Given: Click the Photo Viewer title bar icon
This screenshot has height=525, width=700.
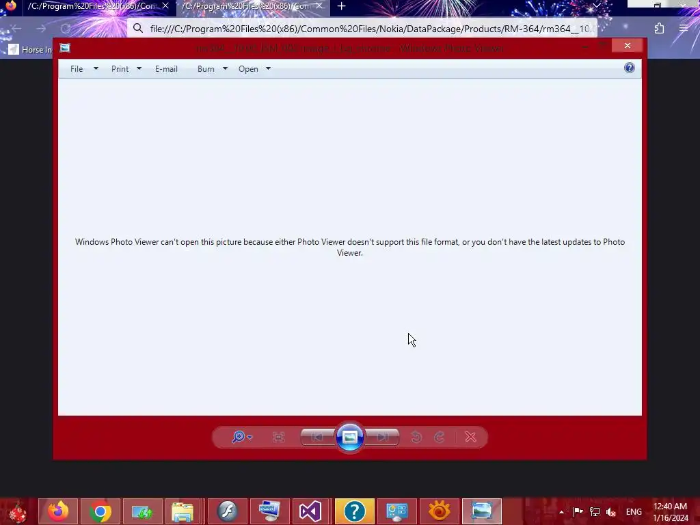Looking at the screenshot, I should [65, 48].
